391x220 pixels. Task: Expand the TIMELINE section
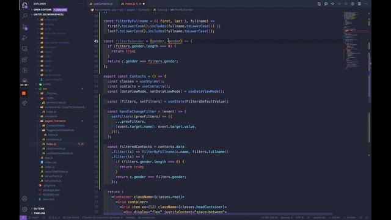(x=39, y=213)
